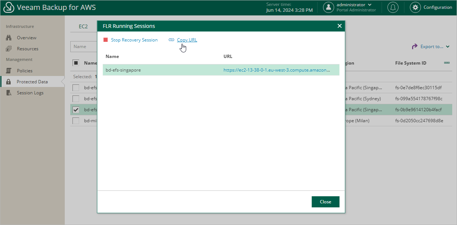Click the Session Logs icon
Viewport: 457px width, 225px height.
(9, 93)
